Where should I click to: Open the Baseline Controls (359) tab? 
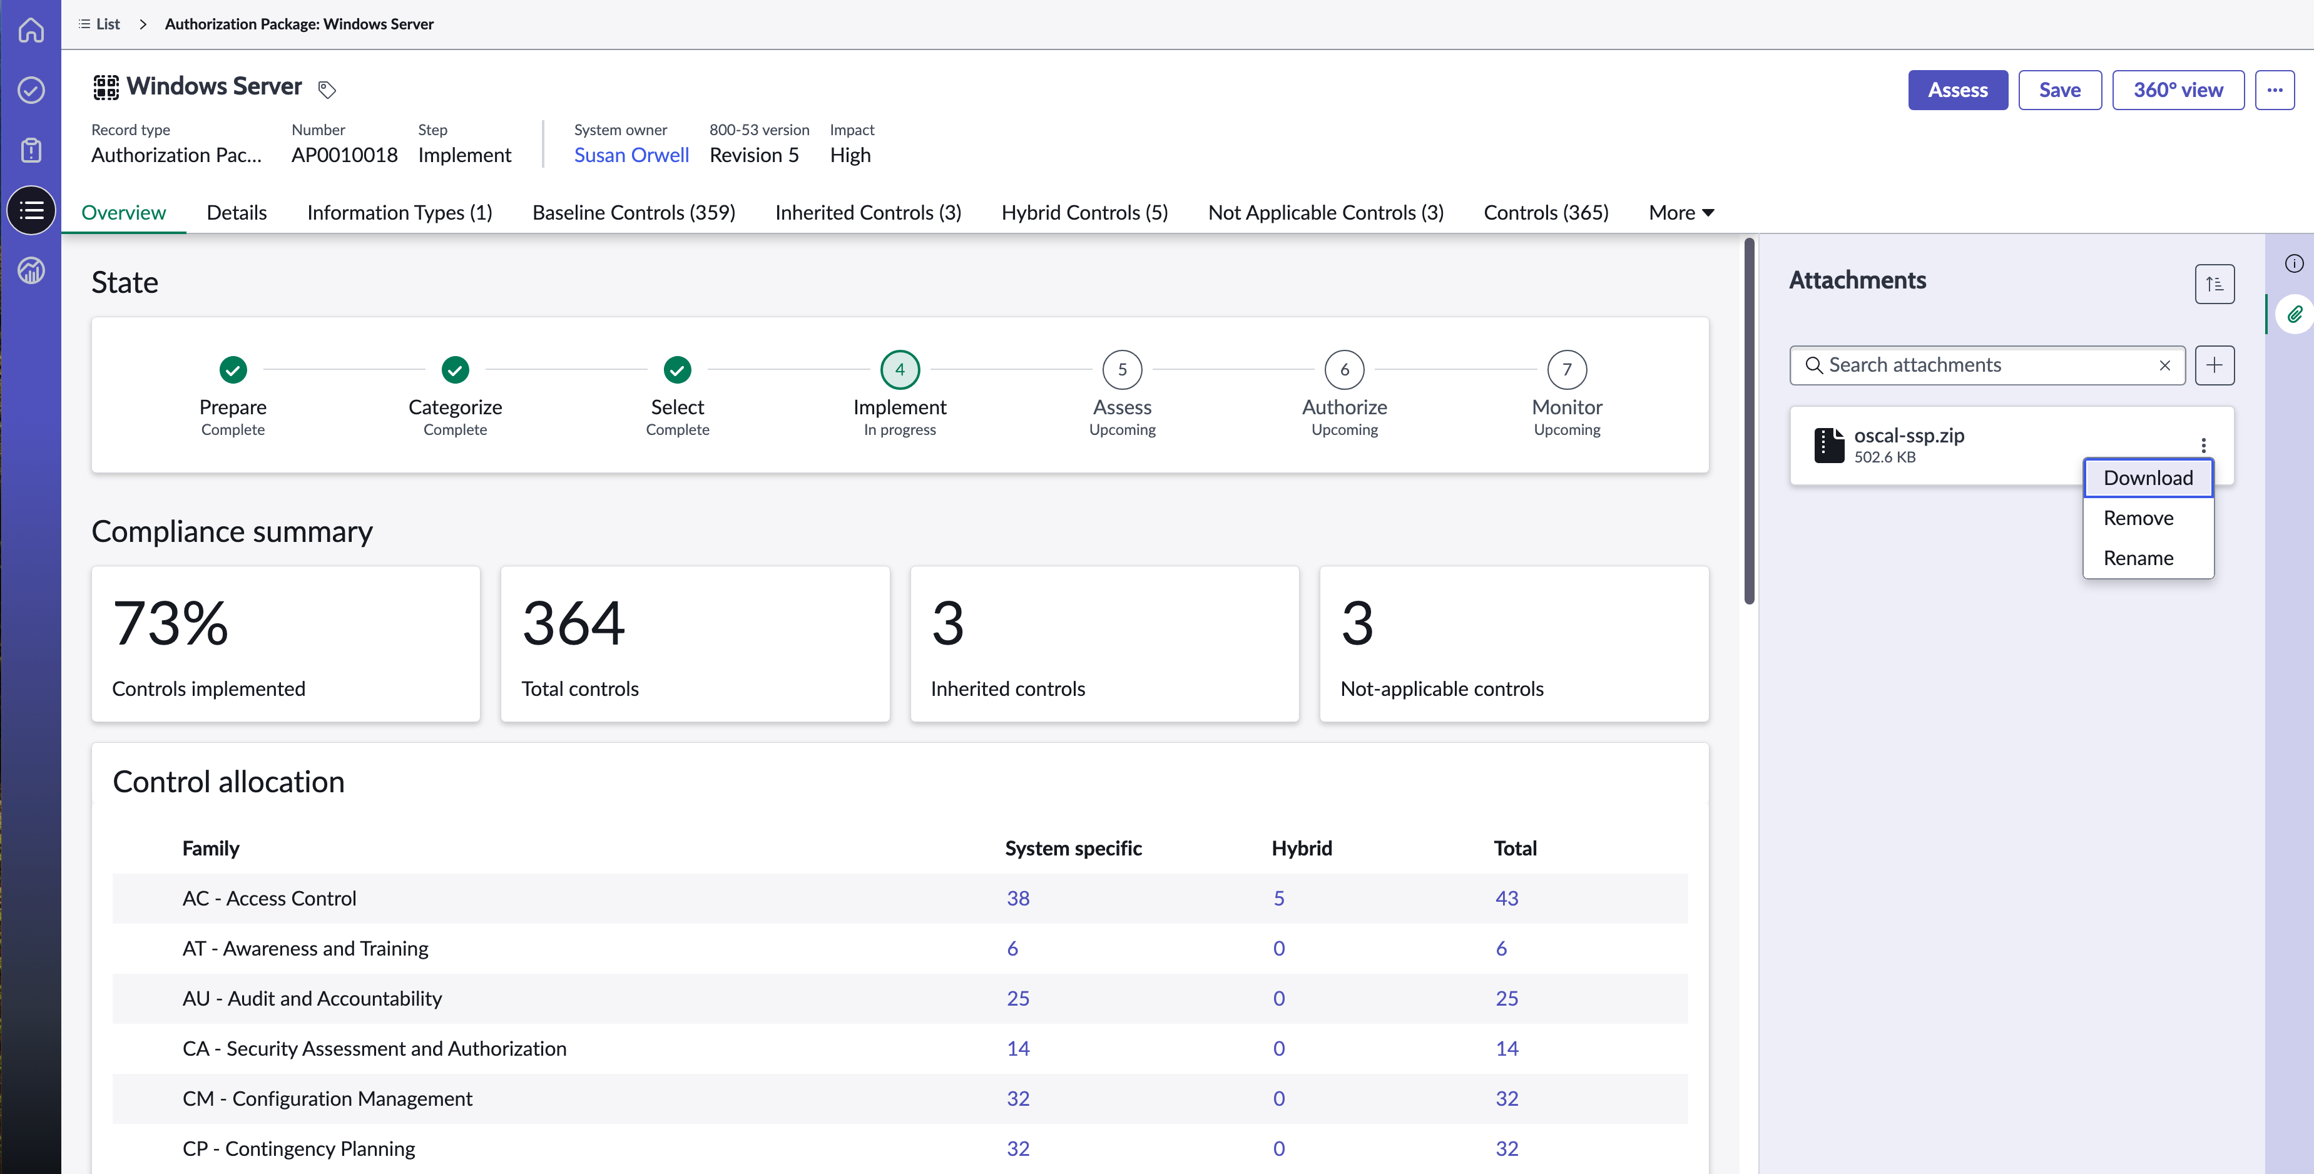coord(635,212)
